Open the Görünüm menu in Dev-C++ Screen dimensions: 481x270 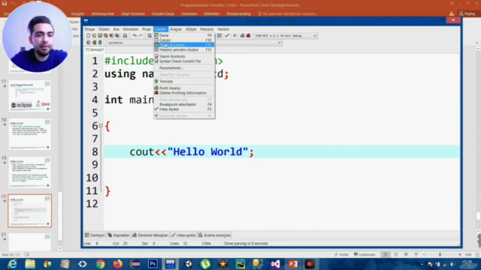point(130,29)
